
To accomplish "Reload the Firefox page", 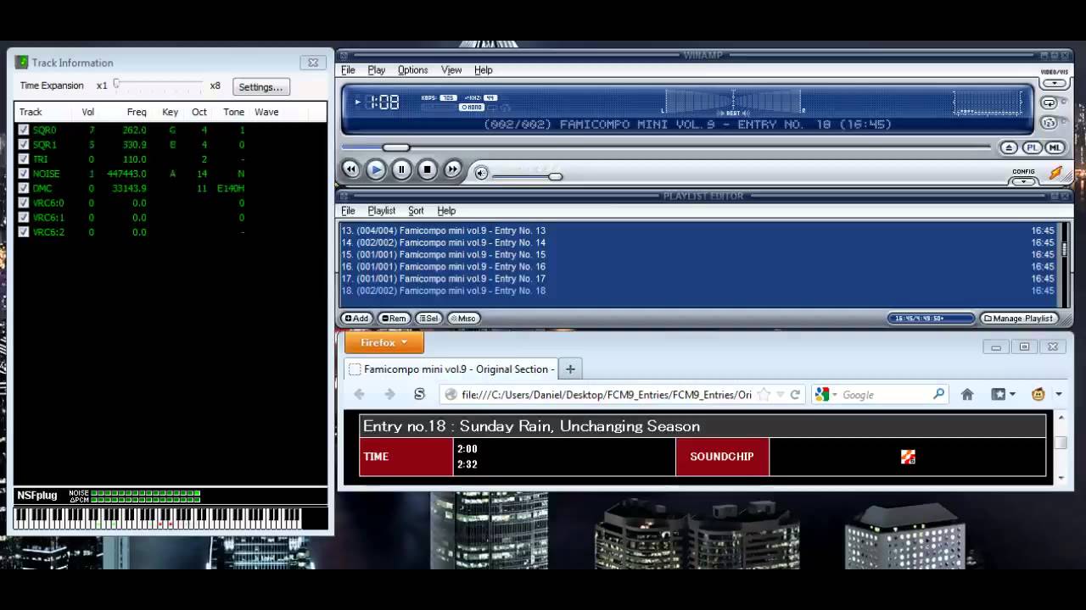I will pyautogui.click(x=795, y=394).
